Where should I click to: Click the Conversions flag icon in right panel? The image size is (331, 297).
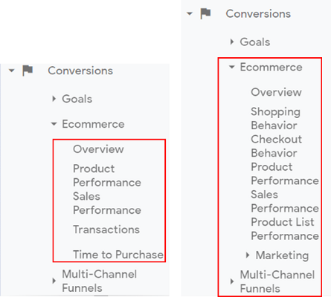pos(205,13)
